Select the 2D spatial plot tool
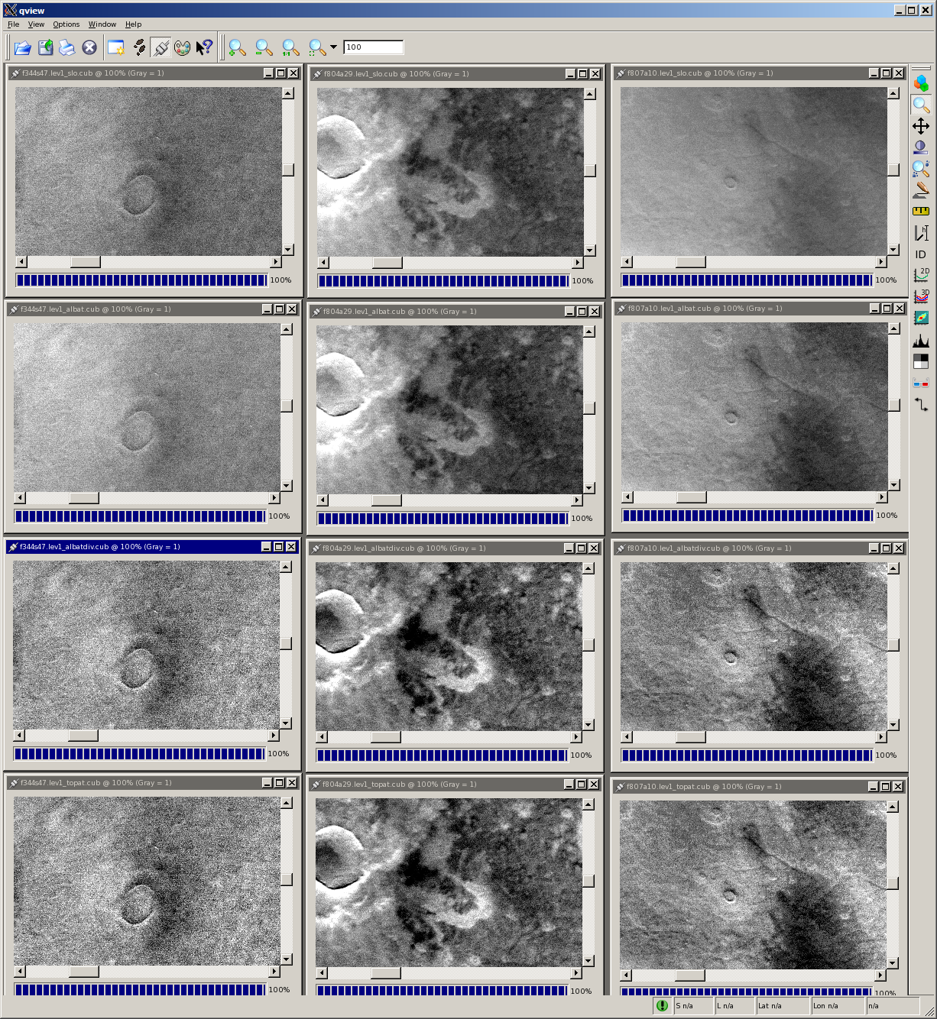This screenshot has height=1019, width=937. click(921, 274)
